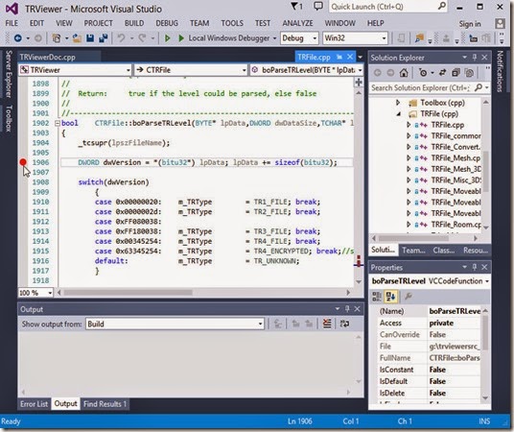Image resolution: width=514 pixels, height=432 pixels.
Task: Open the FILE menu
Action: 12,23
